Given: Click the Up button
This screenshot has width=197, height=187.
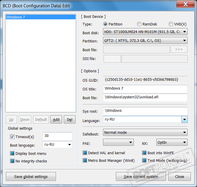Looking at the screenshot, I should [x=11, y=119].
